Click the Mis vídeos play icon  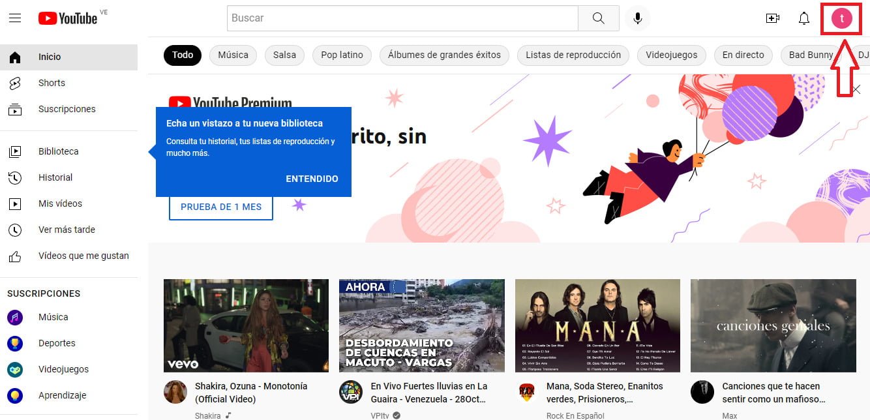(x=15, y=203)
